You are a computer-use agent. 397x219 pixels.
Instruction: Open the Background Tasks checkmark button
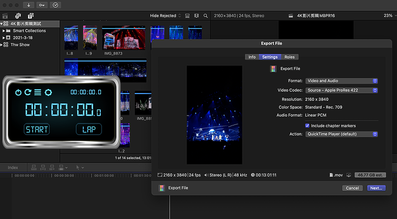click(x=56, y=5)
